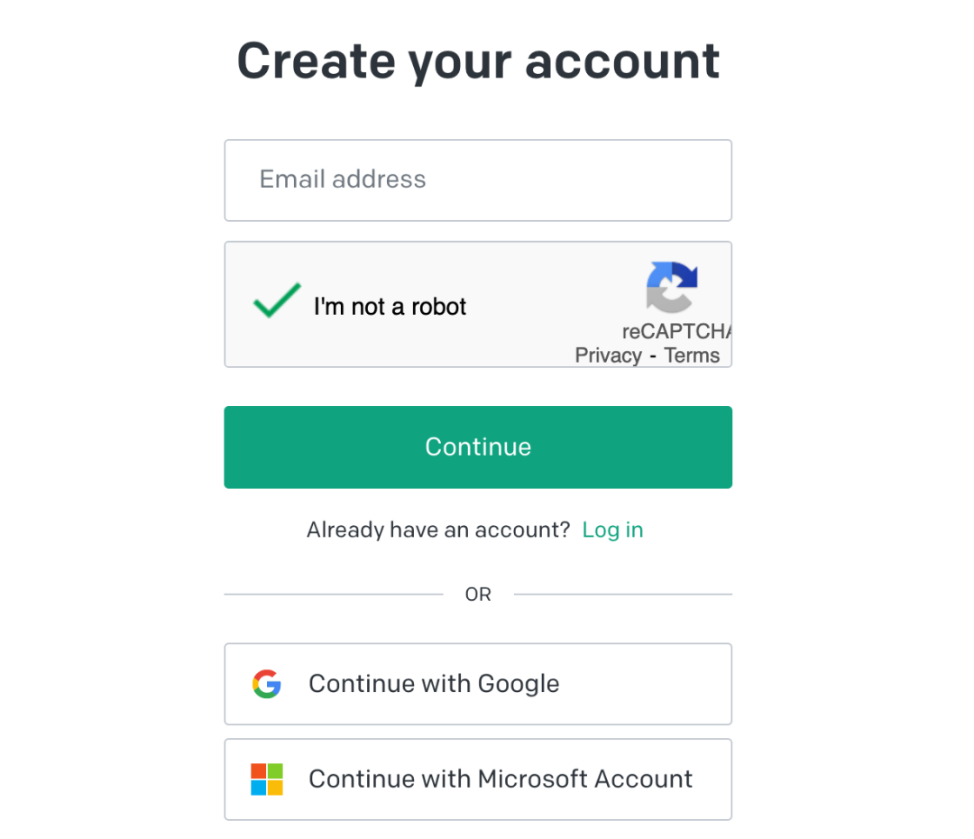Click the Google logo icon
This screenshot has height=839, width=974.
(x=267, y=684)
